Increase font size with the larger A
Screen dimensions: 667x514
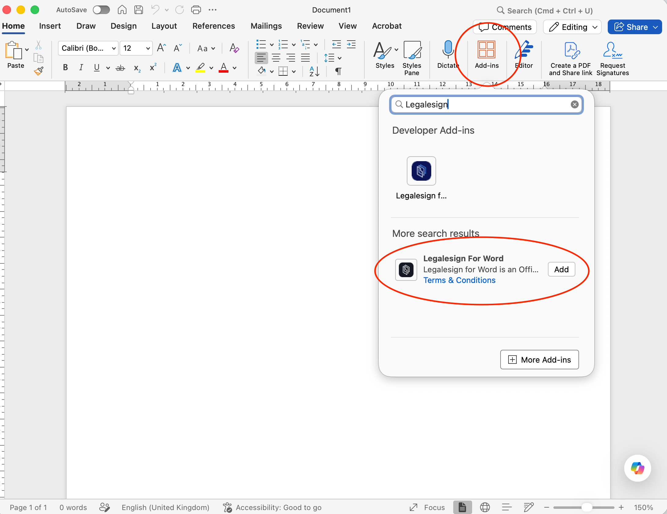161,48
